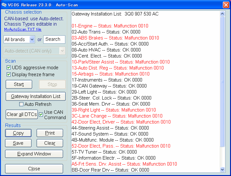Screen dimensions: 231x176
Task: Select the 39-Right Light Malfunction row
Action: (x=114, y=110)
